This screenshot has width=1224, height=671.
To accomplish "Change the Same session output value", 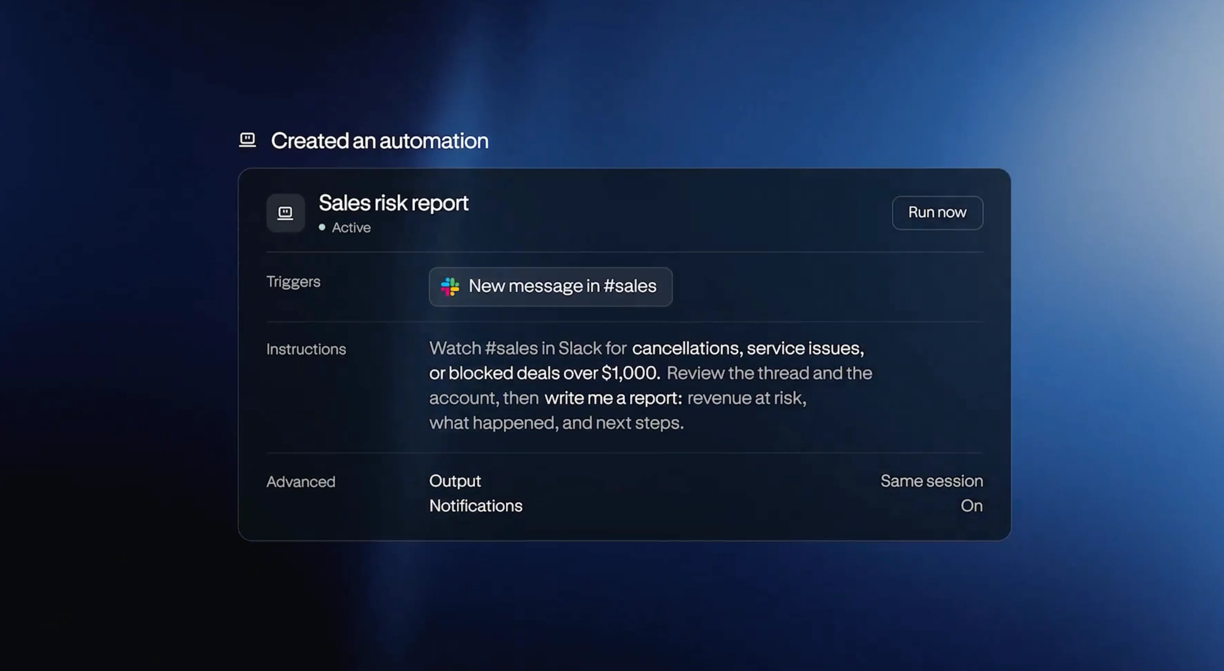I will coord(931,481).
